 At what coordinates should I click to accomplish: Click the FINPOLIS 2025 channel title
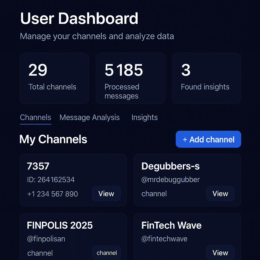[x=60, y=225]
